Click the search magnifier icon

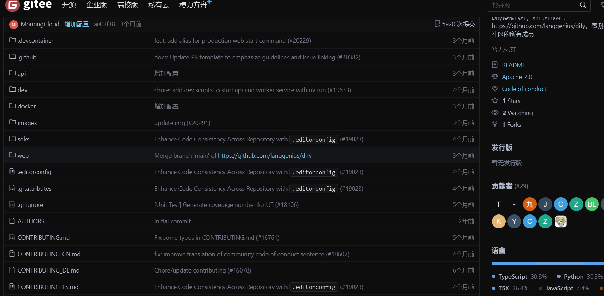[583, 5]
